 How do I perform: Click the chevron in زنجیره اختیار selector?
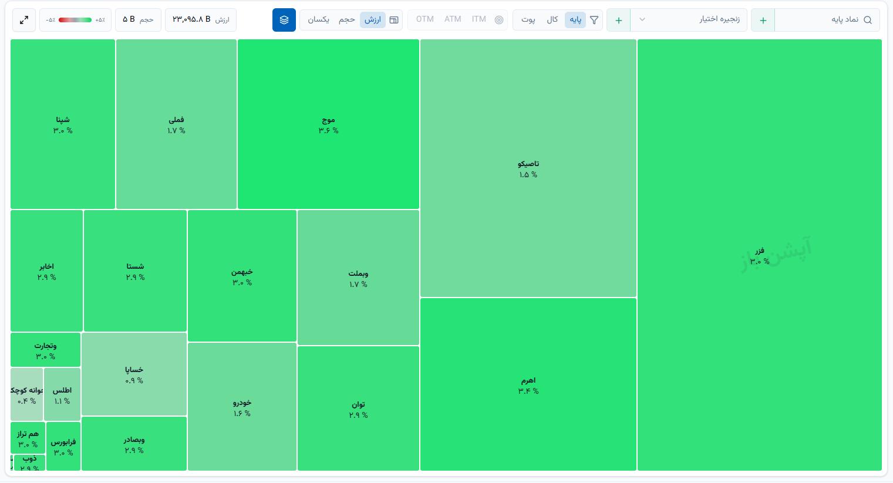[x=642, y=20]
